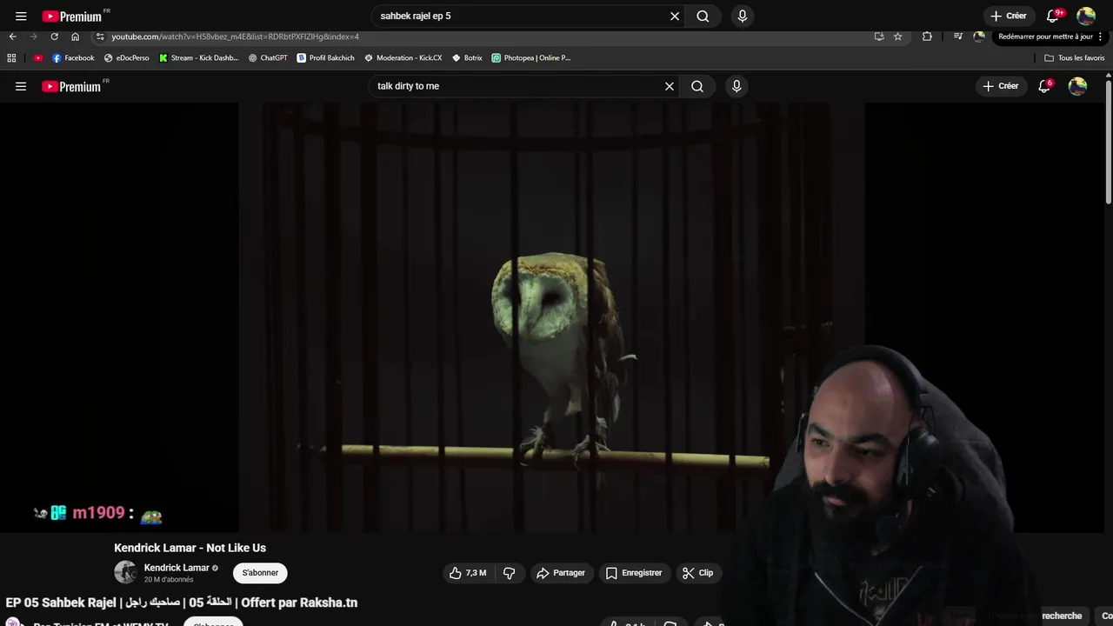The image size is (1113, 626).
Task: Open the account avatar in top header
Action: [1086, 16]
